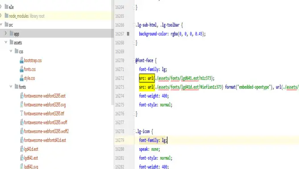299x169 pixels.
Task: Select lgd641.svg file name
Action: click(31, 167)
